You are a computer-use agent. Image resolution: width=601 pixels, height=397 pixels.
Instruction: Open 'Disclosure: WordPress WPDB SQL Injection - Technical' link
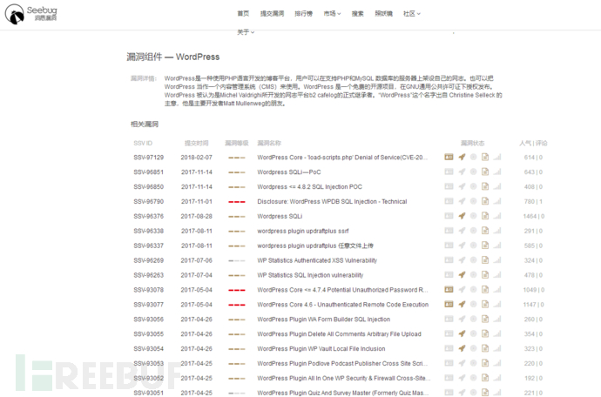[332, 202]
